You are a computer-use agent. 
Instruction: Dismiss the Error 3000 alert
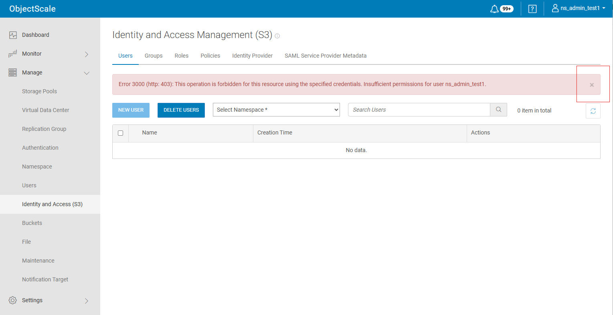coord(592,85)
